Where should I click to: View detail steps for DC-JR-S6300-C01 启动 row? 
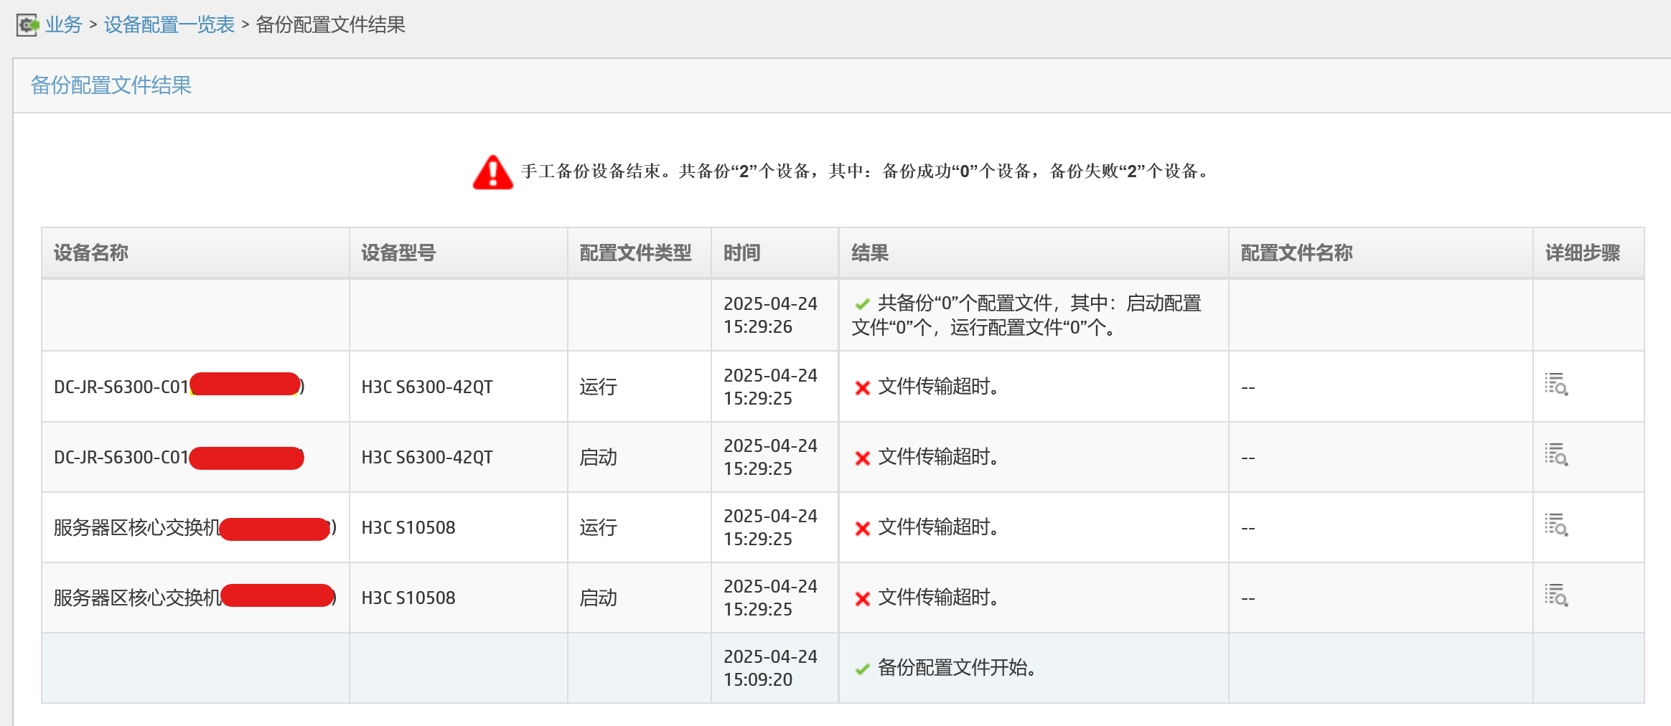pos(1556,456)
